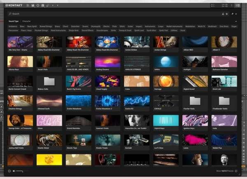247x179 pixels.
Task: Toggle the Mallet Instruments tag filter
Action: (x=174, y=26)
